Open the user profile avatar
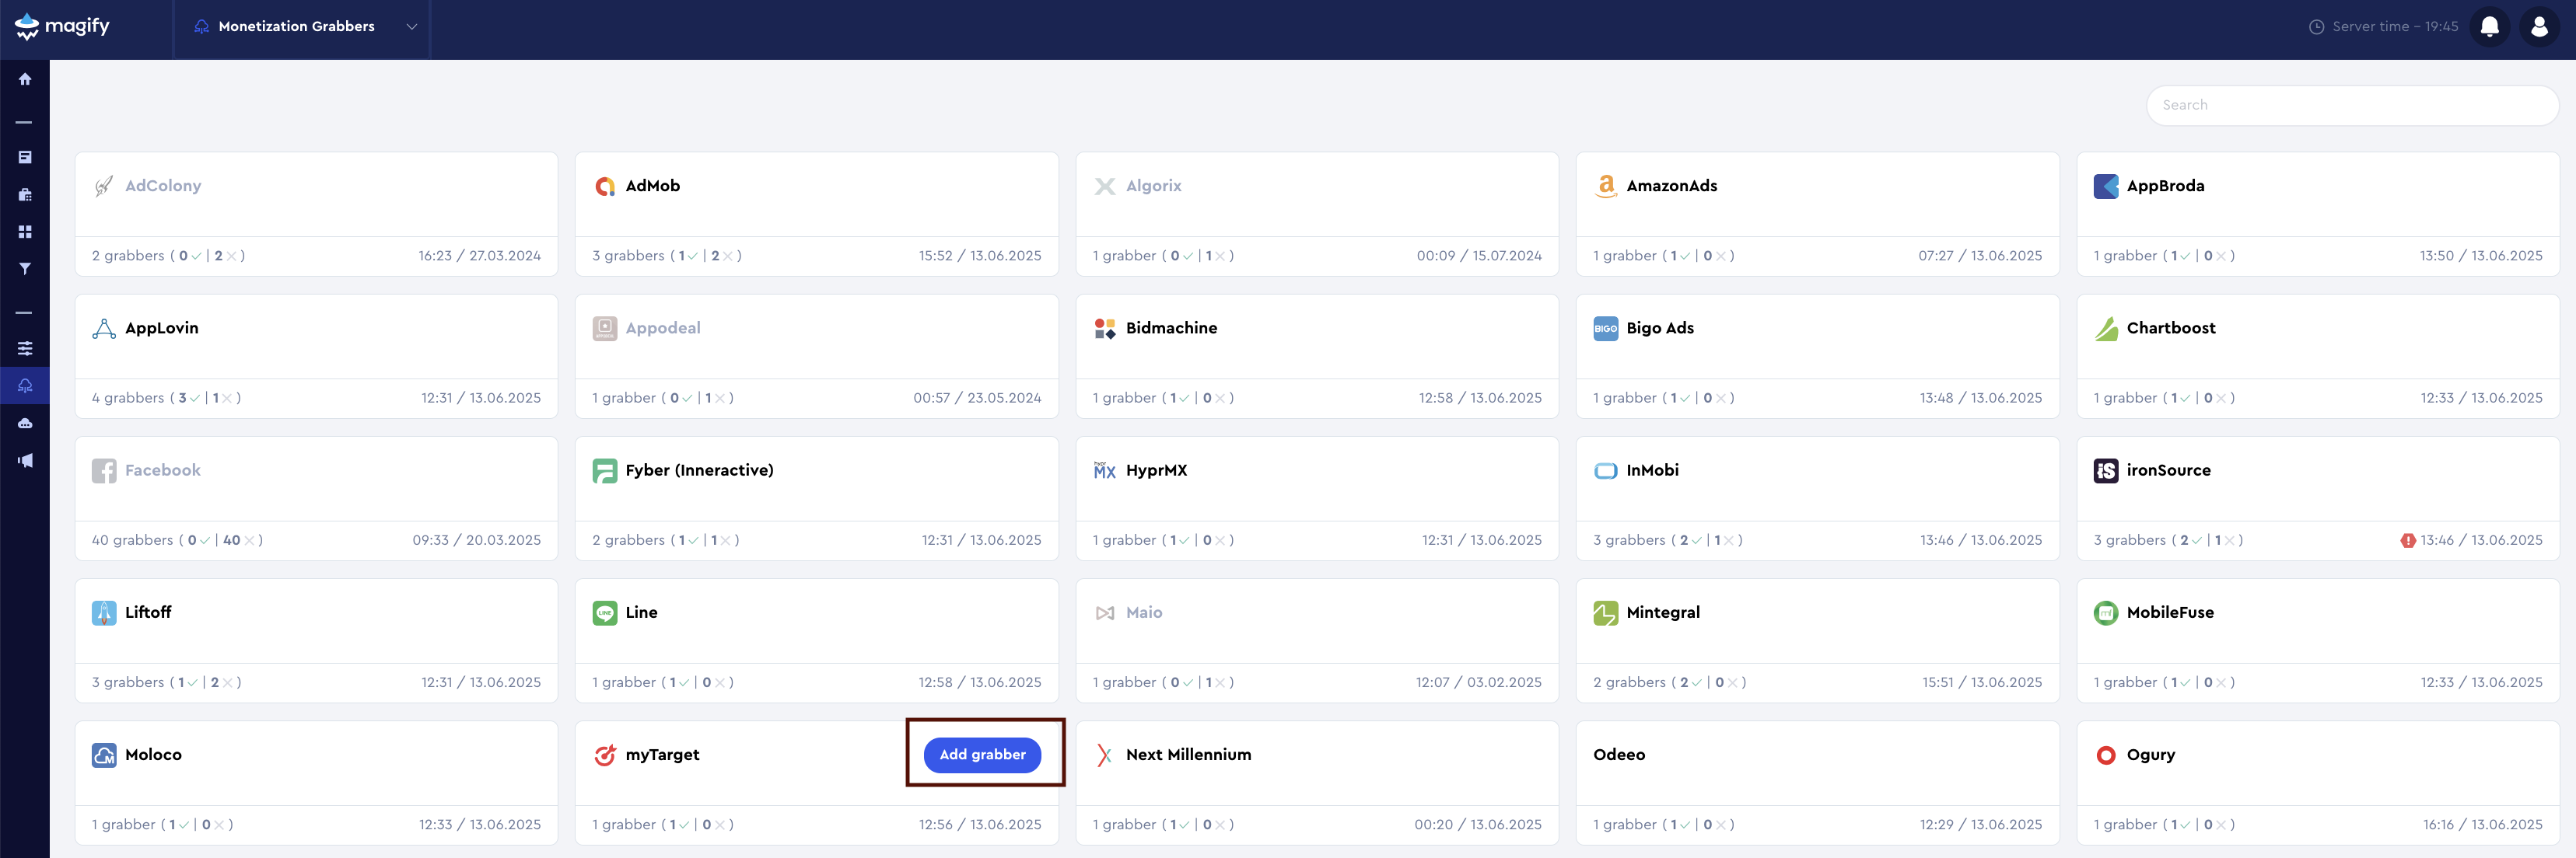2576x858 pixels. (2538, 27)
